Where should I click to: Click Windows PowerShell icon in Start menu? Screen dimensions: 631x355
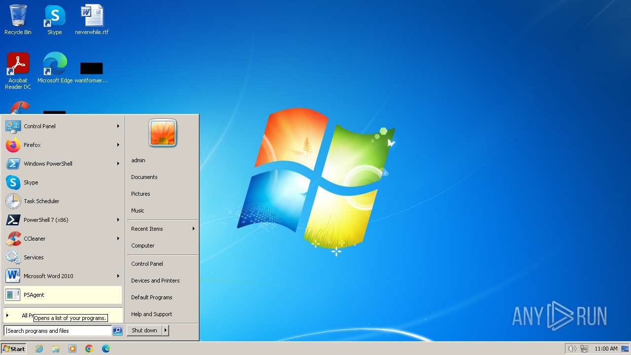pos(13,164)
